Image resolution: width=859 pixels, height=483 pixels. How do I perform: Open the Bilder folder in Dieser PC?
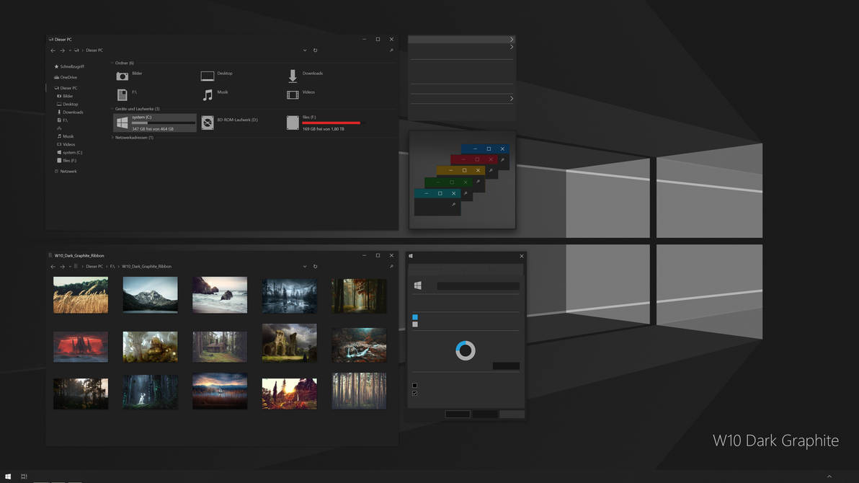(x=121, y=75)
